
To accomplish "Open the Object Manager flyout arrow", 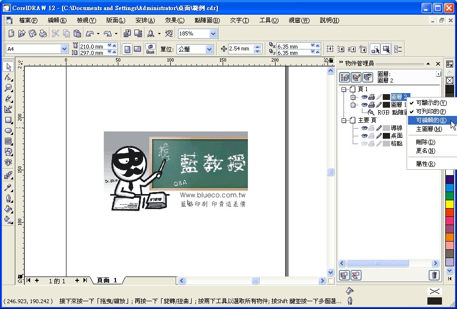I will click(x=439, y=74).
